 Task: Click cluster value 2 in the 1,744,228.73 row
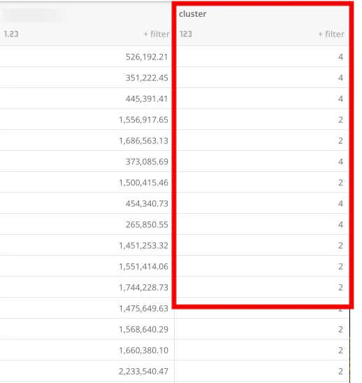tap(340, 287)
